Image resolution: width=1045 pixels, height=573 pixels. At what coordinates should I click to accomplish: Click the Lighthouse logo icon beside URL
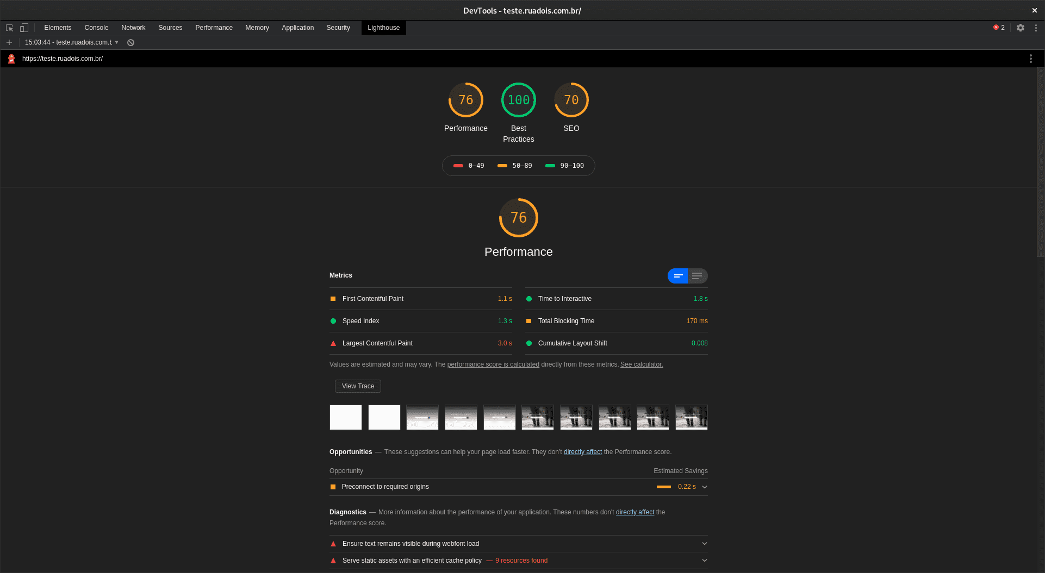pos(11,59)
